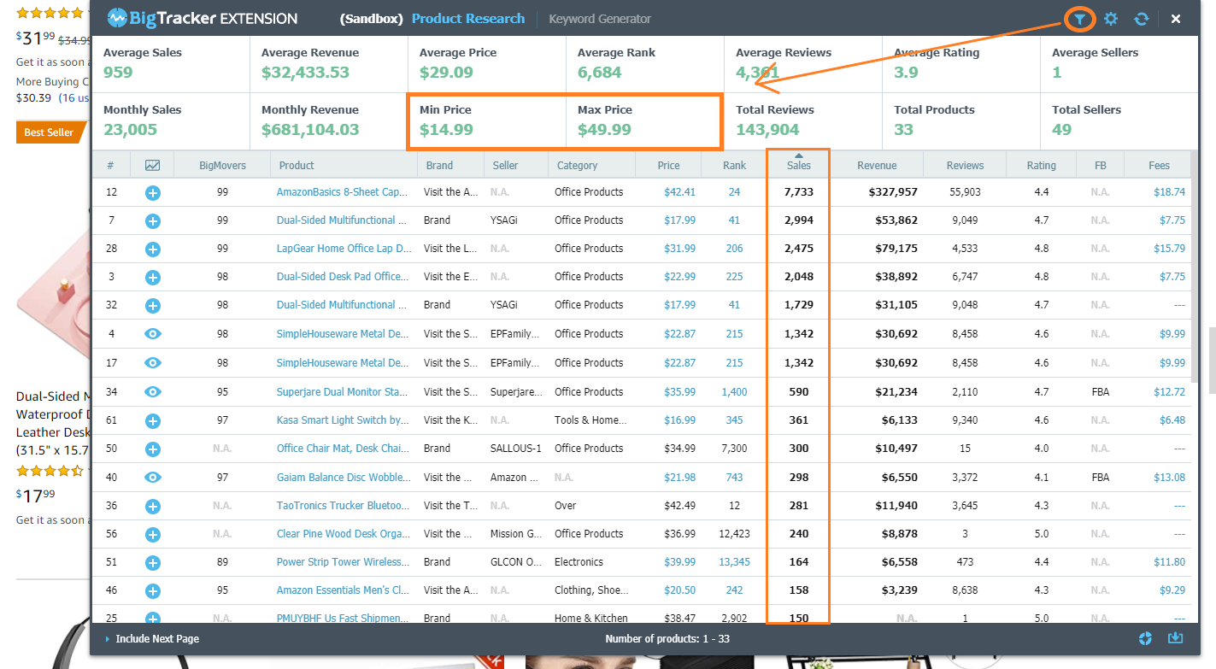Click the Min Price $14.99 stat box
Viewport: 1216px width, 669px height.
tap(487, 120)
